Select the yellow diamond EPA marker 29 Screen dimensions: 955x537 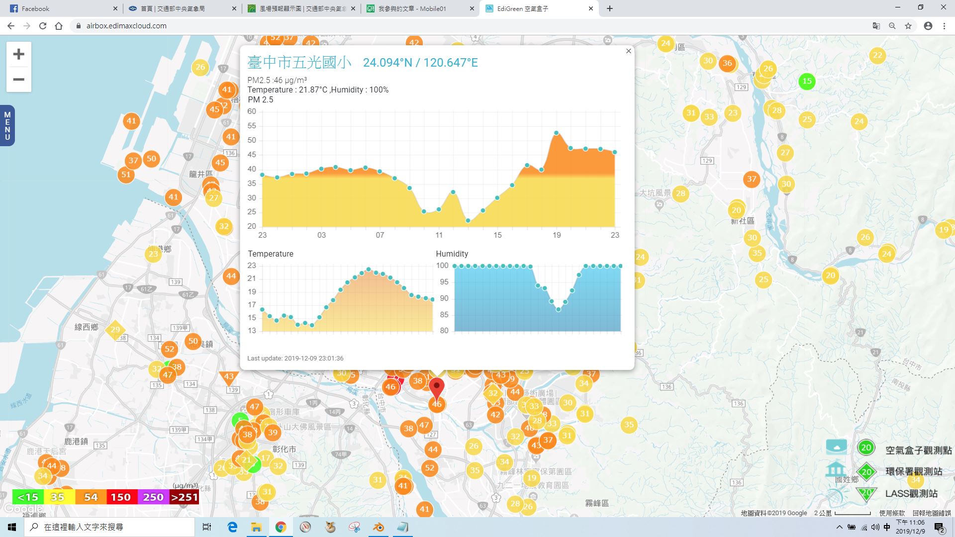[115, 330]
